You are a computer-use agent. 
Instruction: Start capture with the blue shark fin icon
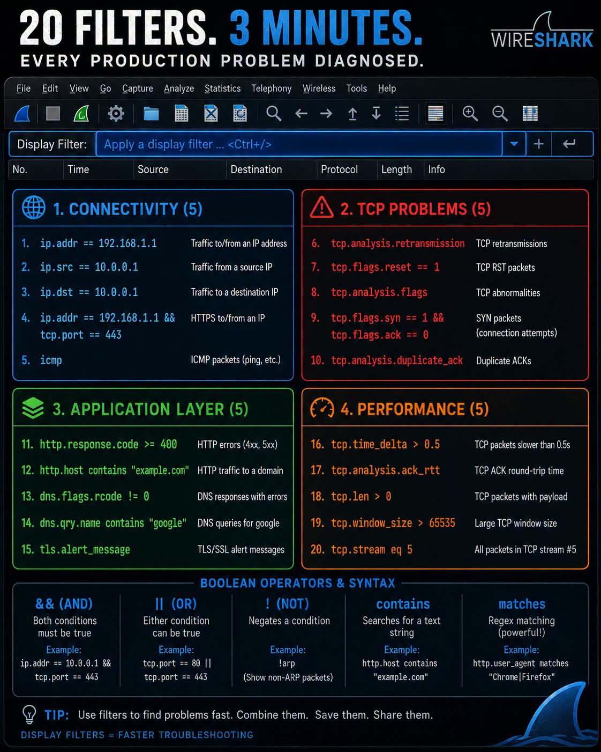(22, 114)
